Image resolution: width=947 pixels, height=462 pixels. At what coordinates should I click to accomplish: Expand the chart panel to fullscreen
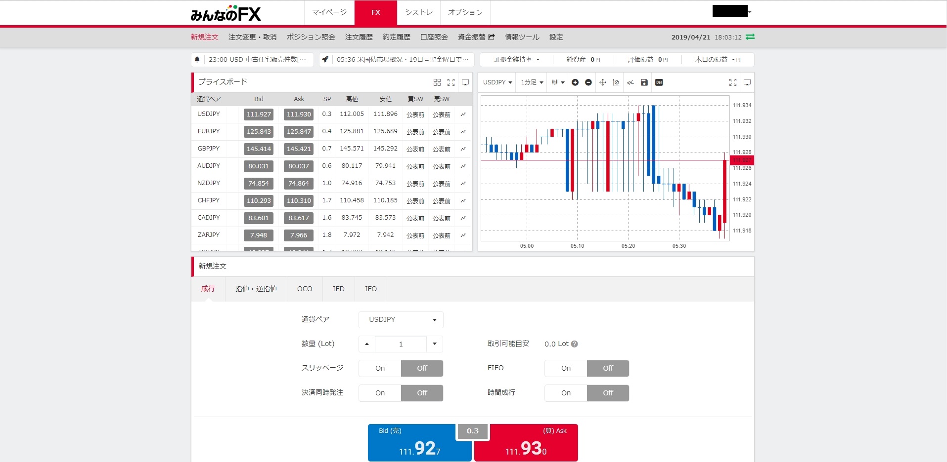pyautogui.click(x=732, y=82)
